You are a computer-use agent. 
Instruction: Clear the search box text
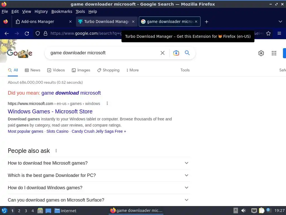[x=163, y=53]
